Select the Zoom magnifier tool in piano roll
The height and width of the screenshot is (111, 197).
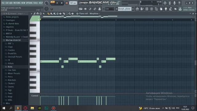(x=70, y=14)
